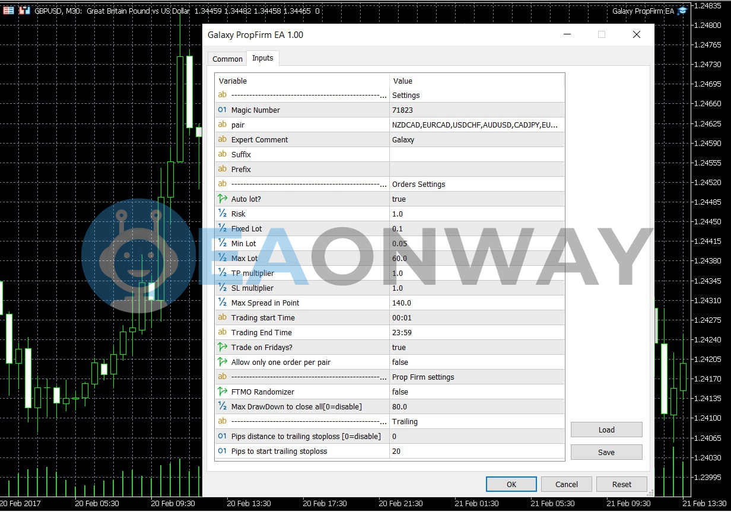Click the string icon in the Suffix row
Image resolution: width=731 pixels, height=512 pixels.
[x=223, y=154]
